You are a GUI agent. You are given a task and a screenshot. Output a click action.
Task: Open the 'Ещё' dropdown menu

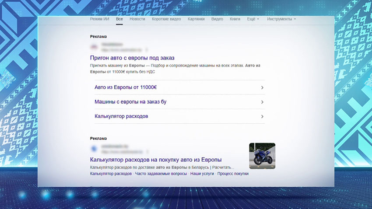(253, 19)
